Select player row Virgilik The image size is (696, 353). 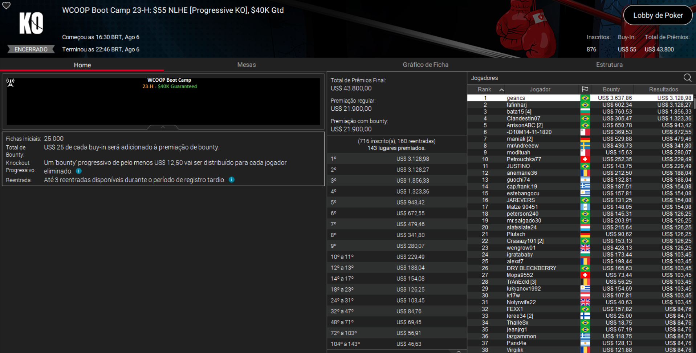pyautogui.click(x=580, y=350)
